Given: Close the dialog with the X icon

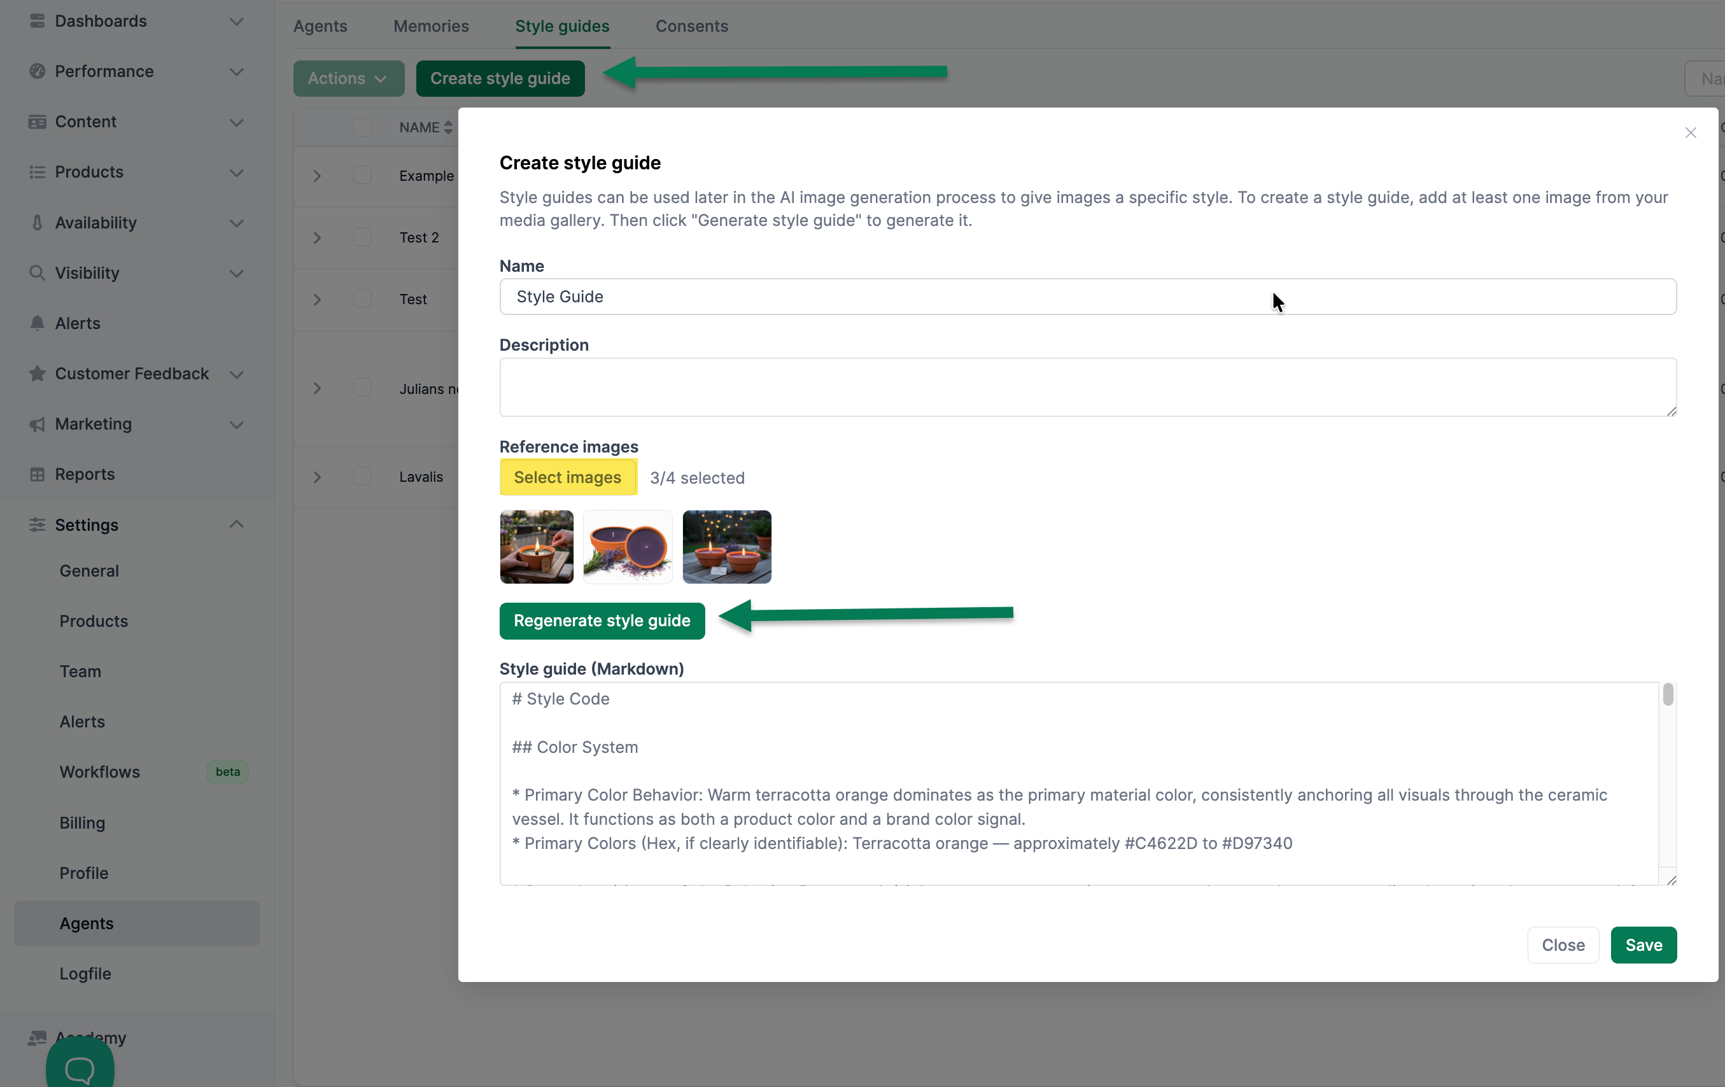Looking at the screenshot, I should (1691, 133).
